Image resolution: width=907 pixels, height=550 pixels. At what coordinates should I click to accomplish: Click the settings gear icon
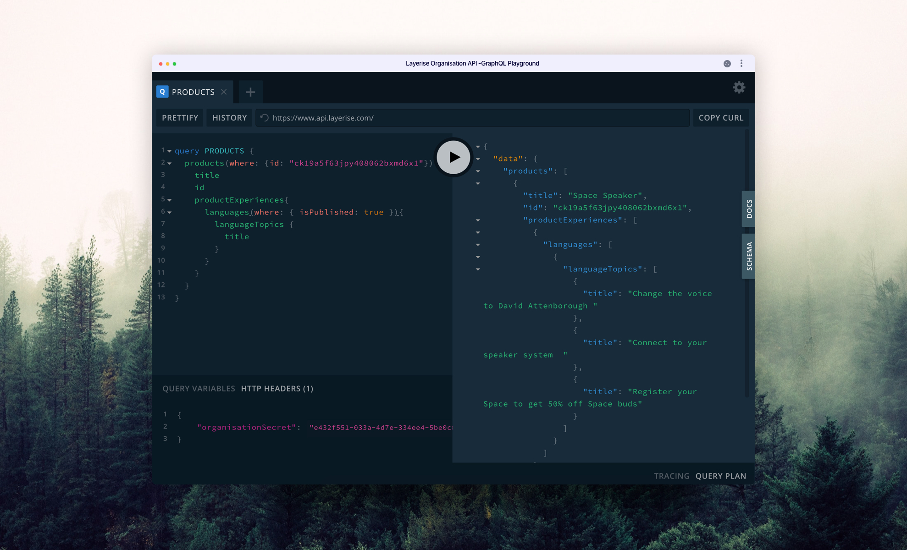pos(739,87)
